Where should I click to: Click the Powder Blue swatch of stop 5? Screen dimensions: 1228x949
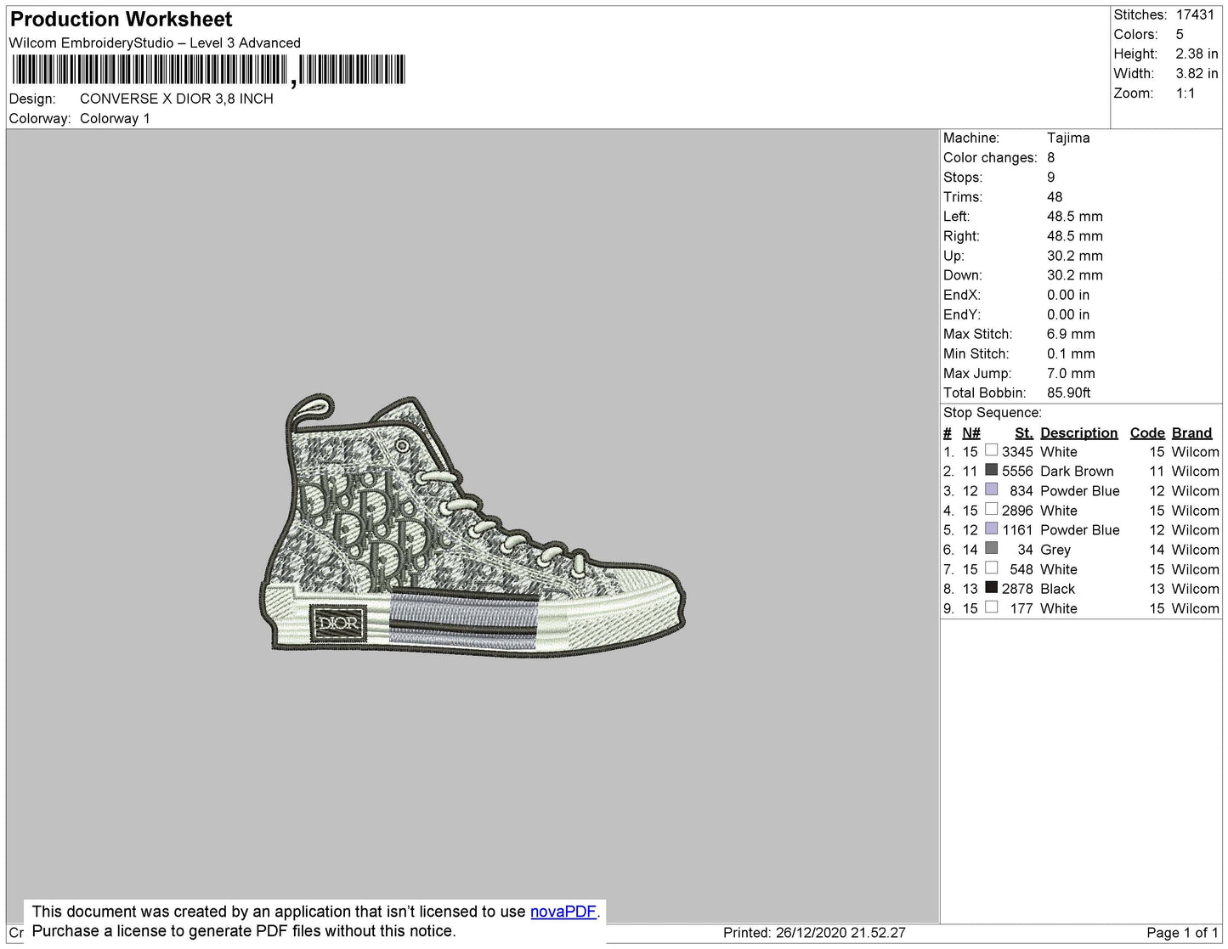click(991, 528)
